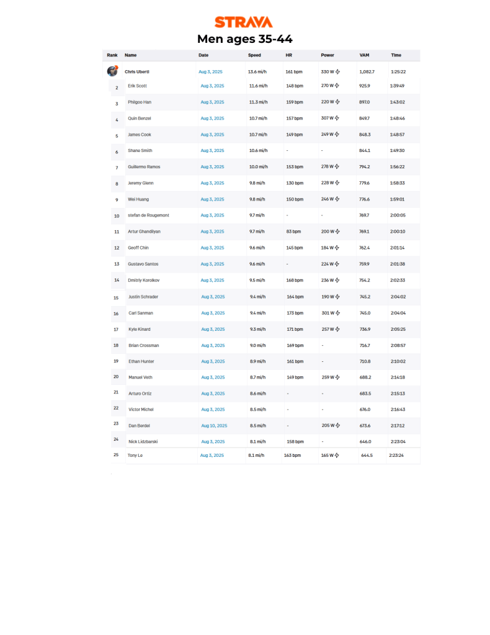Click the power meter icon beside 278 W
This screenshot has width=490, height=635.
337,166
